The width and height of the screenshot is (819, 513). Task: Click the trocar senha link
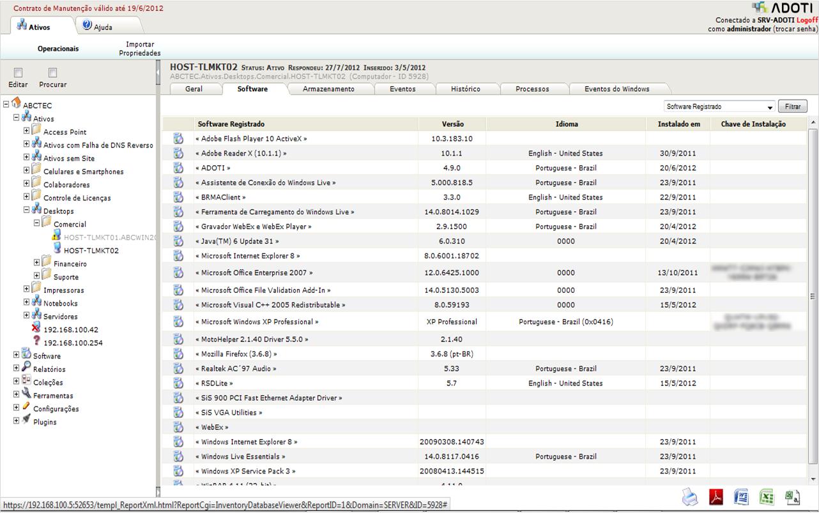(796, 29)
